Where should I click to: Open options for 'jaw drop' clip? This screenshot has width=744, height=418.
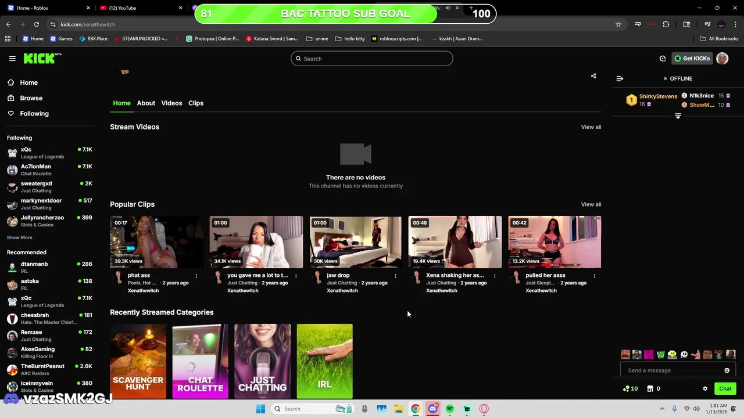395,276
